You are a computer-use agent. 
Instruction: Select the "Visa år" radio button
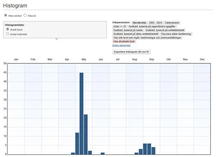click(x=25, y=15)
